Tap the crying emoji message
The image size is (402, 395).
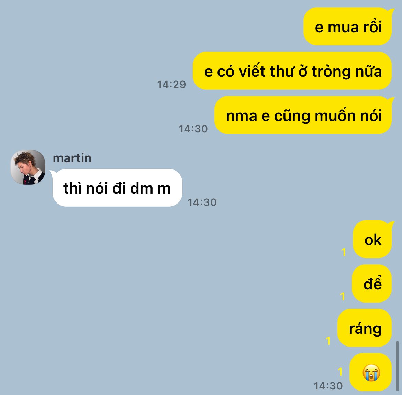click(x=371, y=372)
